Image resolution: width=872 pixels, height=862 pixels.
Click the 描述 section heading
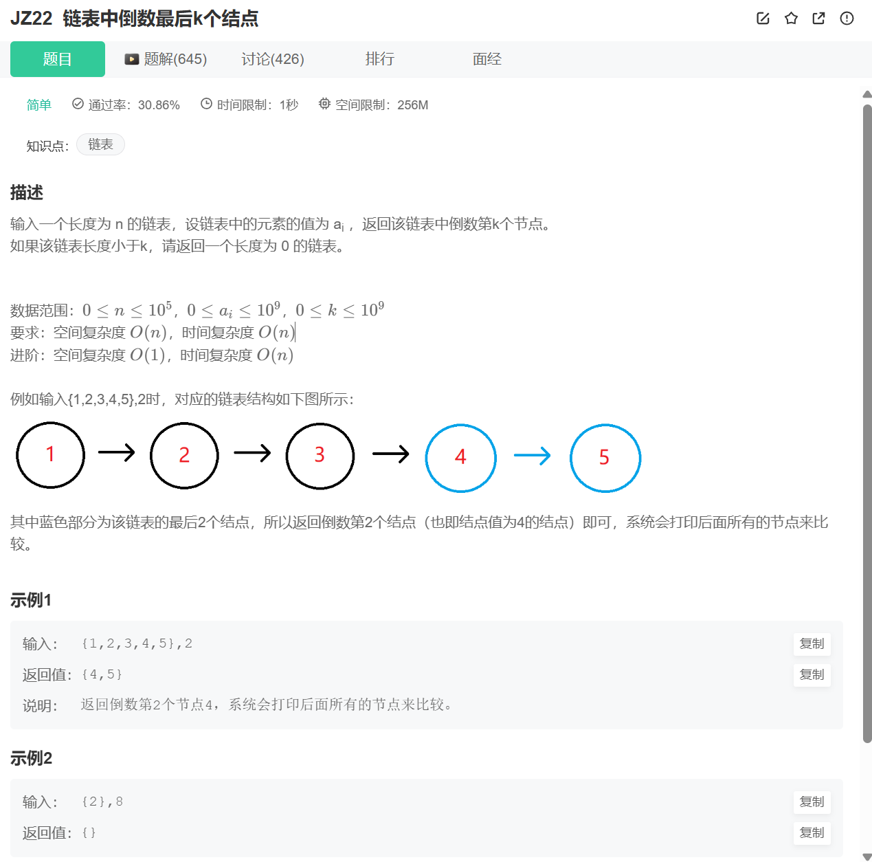27,192
